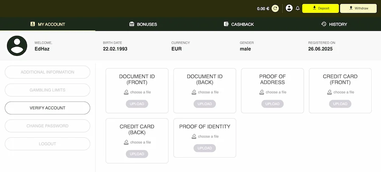The width and height of the screenshot is (381, 172).
Task: Click file icon in Document ID (Front) card
Action: pos(126,92)
